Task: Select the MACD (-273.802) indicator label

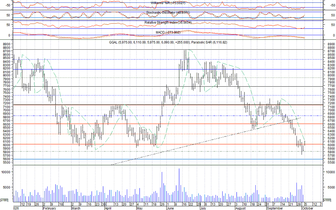Action: point(168,32)
